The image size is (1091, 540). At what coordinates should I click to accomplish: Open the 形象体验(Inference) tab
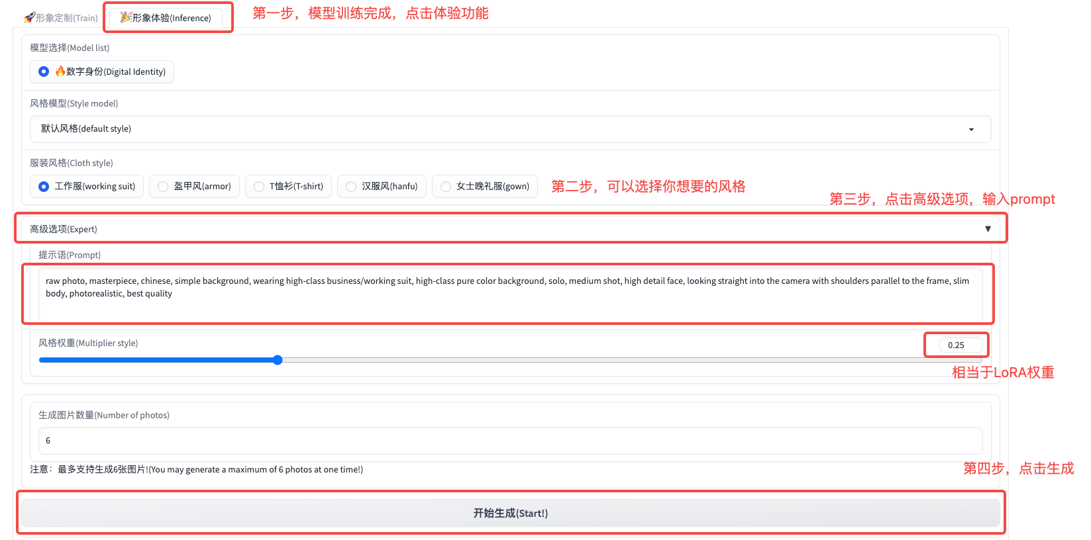pyautogui.click(x=171, y=18)
